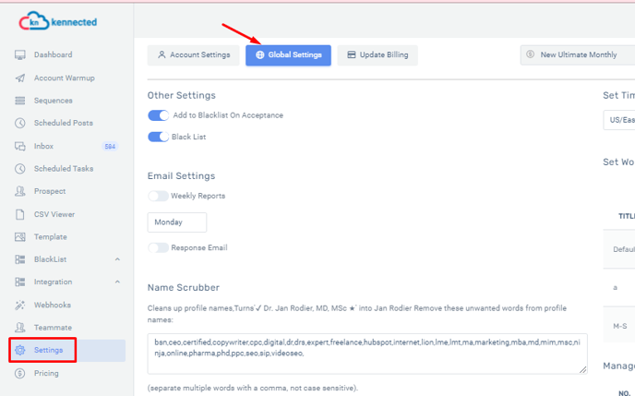This screenshot has height=396, width=635.
Task: Click the 584 unread badge on Inbox
Action: click(110, 147)
